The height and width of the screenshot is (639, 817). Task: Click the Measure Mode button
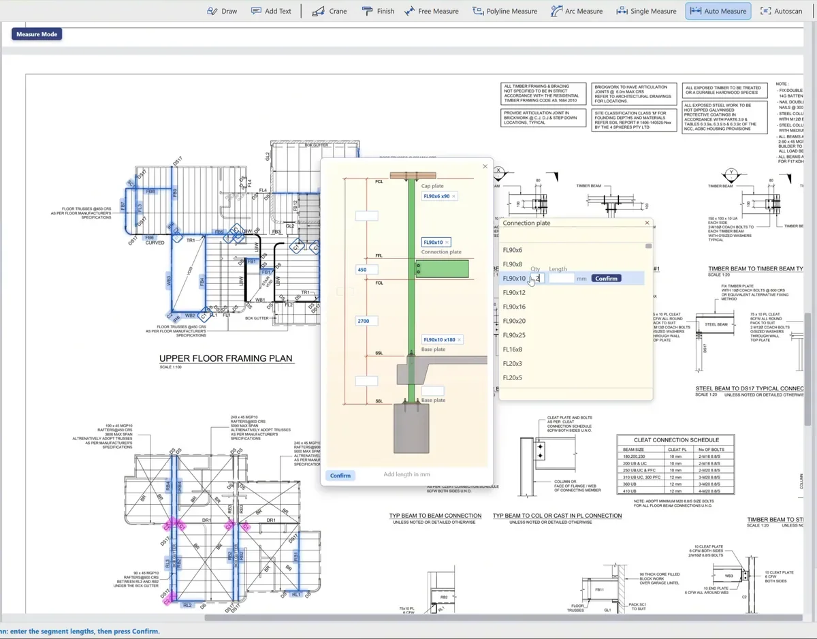coord(37,34)
